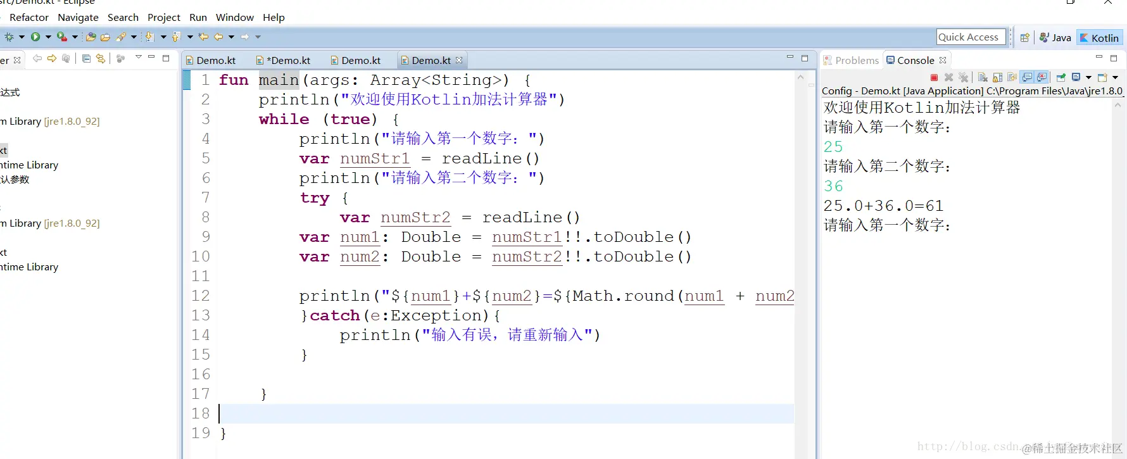The height and width of the screenshot is (459, 1127).
Task: Open the Back history dropdown arrow
Action: pos(231,37)
